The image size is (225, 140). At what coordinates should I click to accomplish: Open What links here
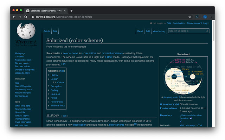tap(22, 106)
